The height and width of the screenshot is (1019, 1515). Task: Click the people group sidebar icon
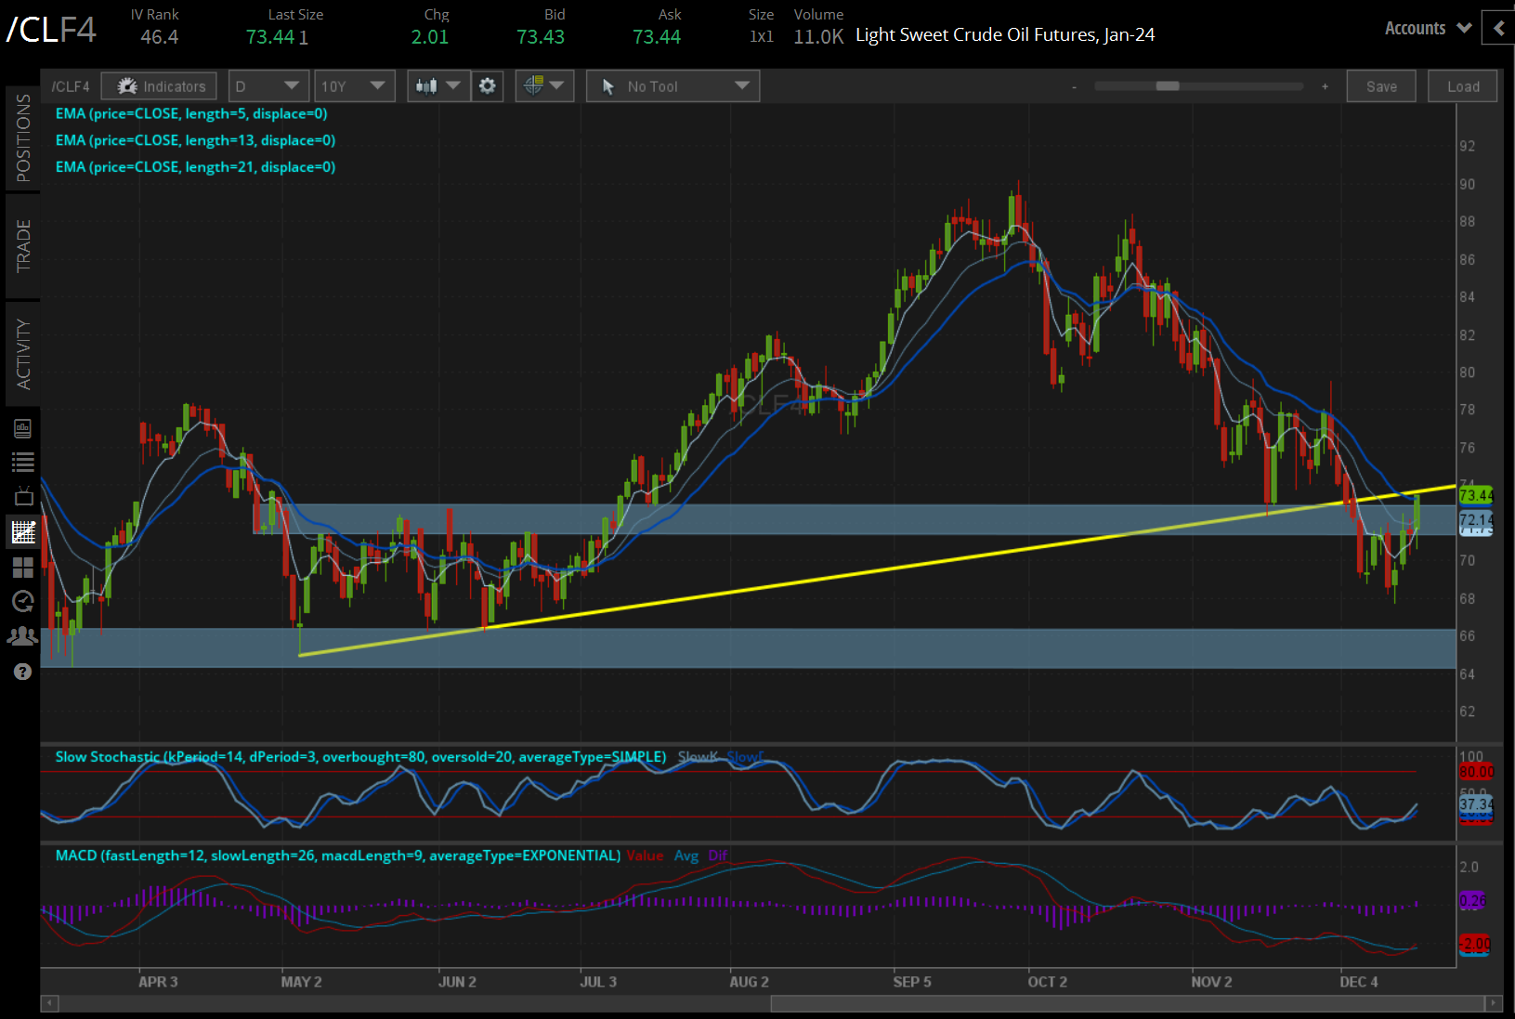click(x=23, y=636)
